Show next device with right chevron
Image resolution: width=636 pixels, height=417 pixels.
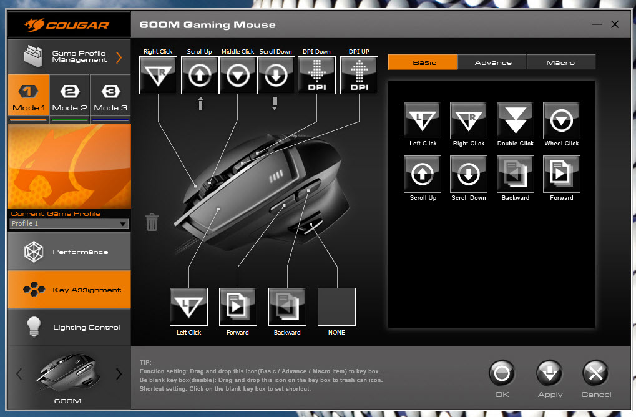pyautogui.click(x=119, y=373)
